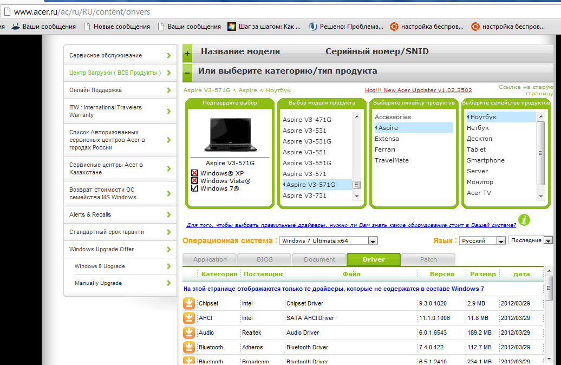Sort drivers by Версия column
Image resolution: width=561 pixels, height=365 pixels.
pos(442,274)
